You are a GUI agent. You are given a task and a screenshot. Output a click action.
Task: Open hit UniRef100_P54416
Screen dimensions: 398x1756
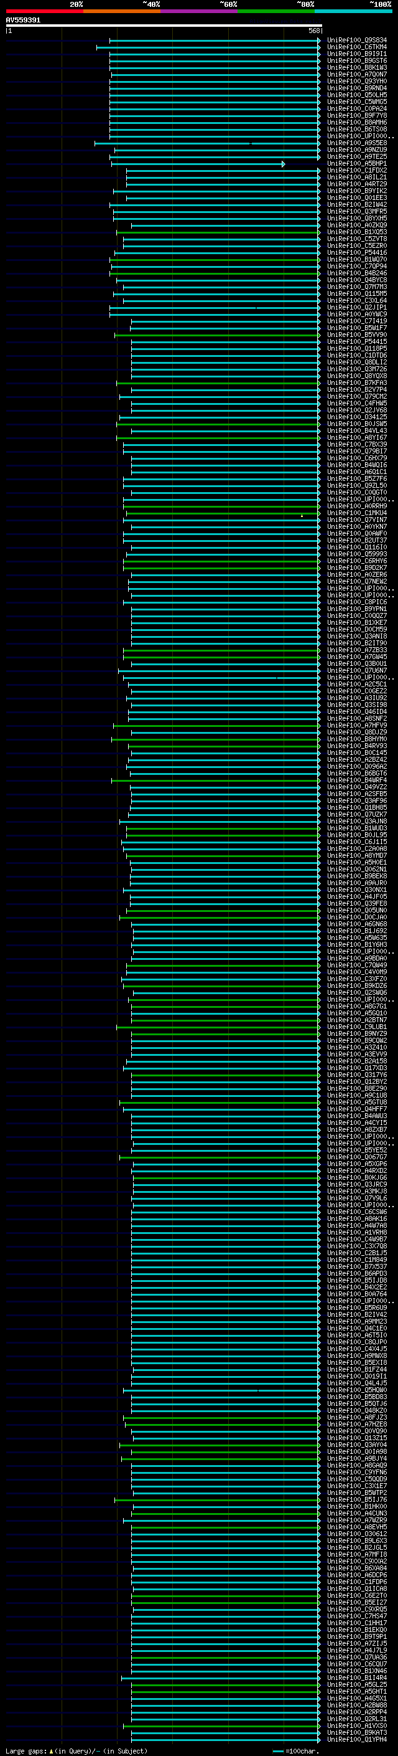coord(356,253)
